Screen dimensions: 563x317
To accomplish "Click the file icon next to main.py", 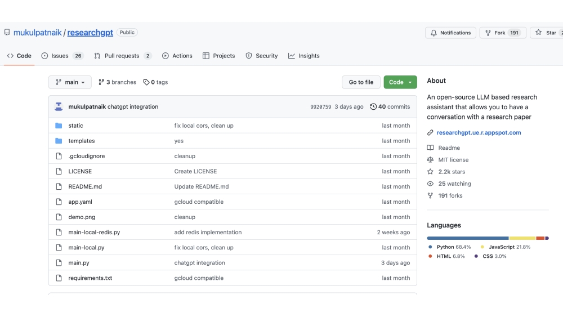I will [x=59, y=263].
